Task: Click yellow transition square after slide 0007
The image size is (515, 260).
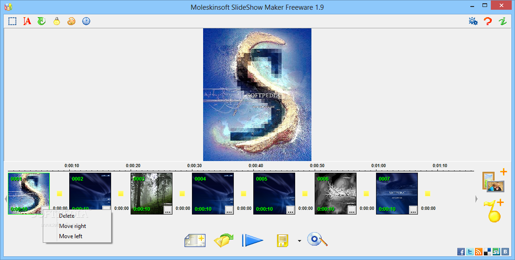Action: coord(428,194)
